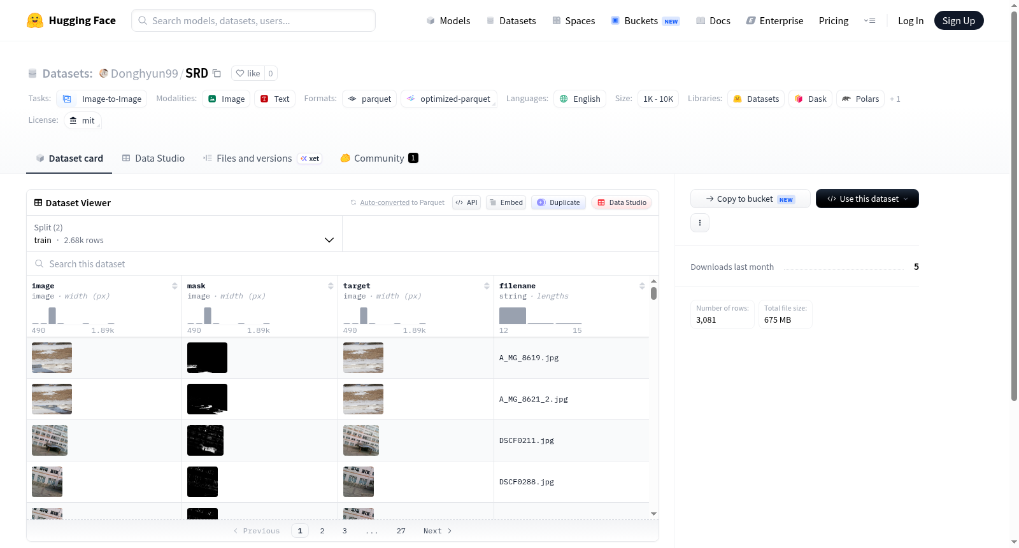Click the Sign Up button

pos(958,20)
